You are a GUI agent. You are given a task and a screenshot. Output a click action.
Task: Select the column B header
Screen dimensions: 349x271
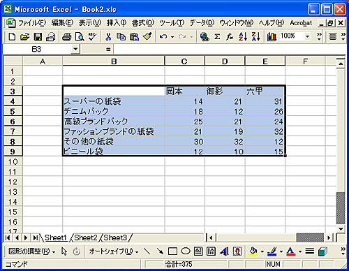click(x=114, y=61)
